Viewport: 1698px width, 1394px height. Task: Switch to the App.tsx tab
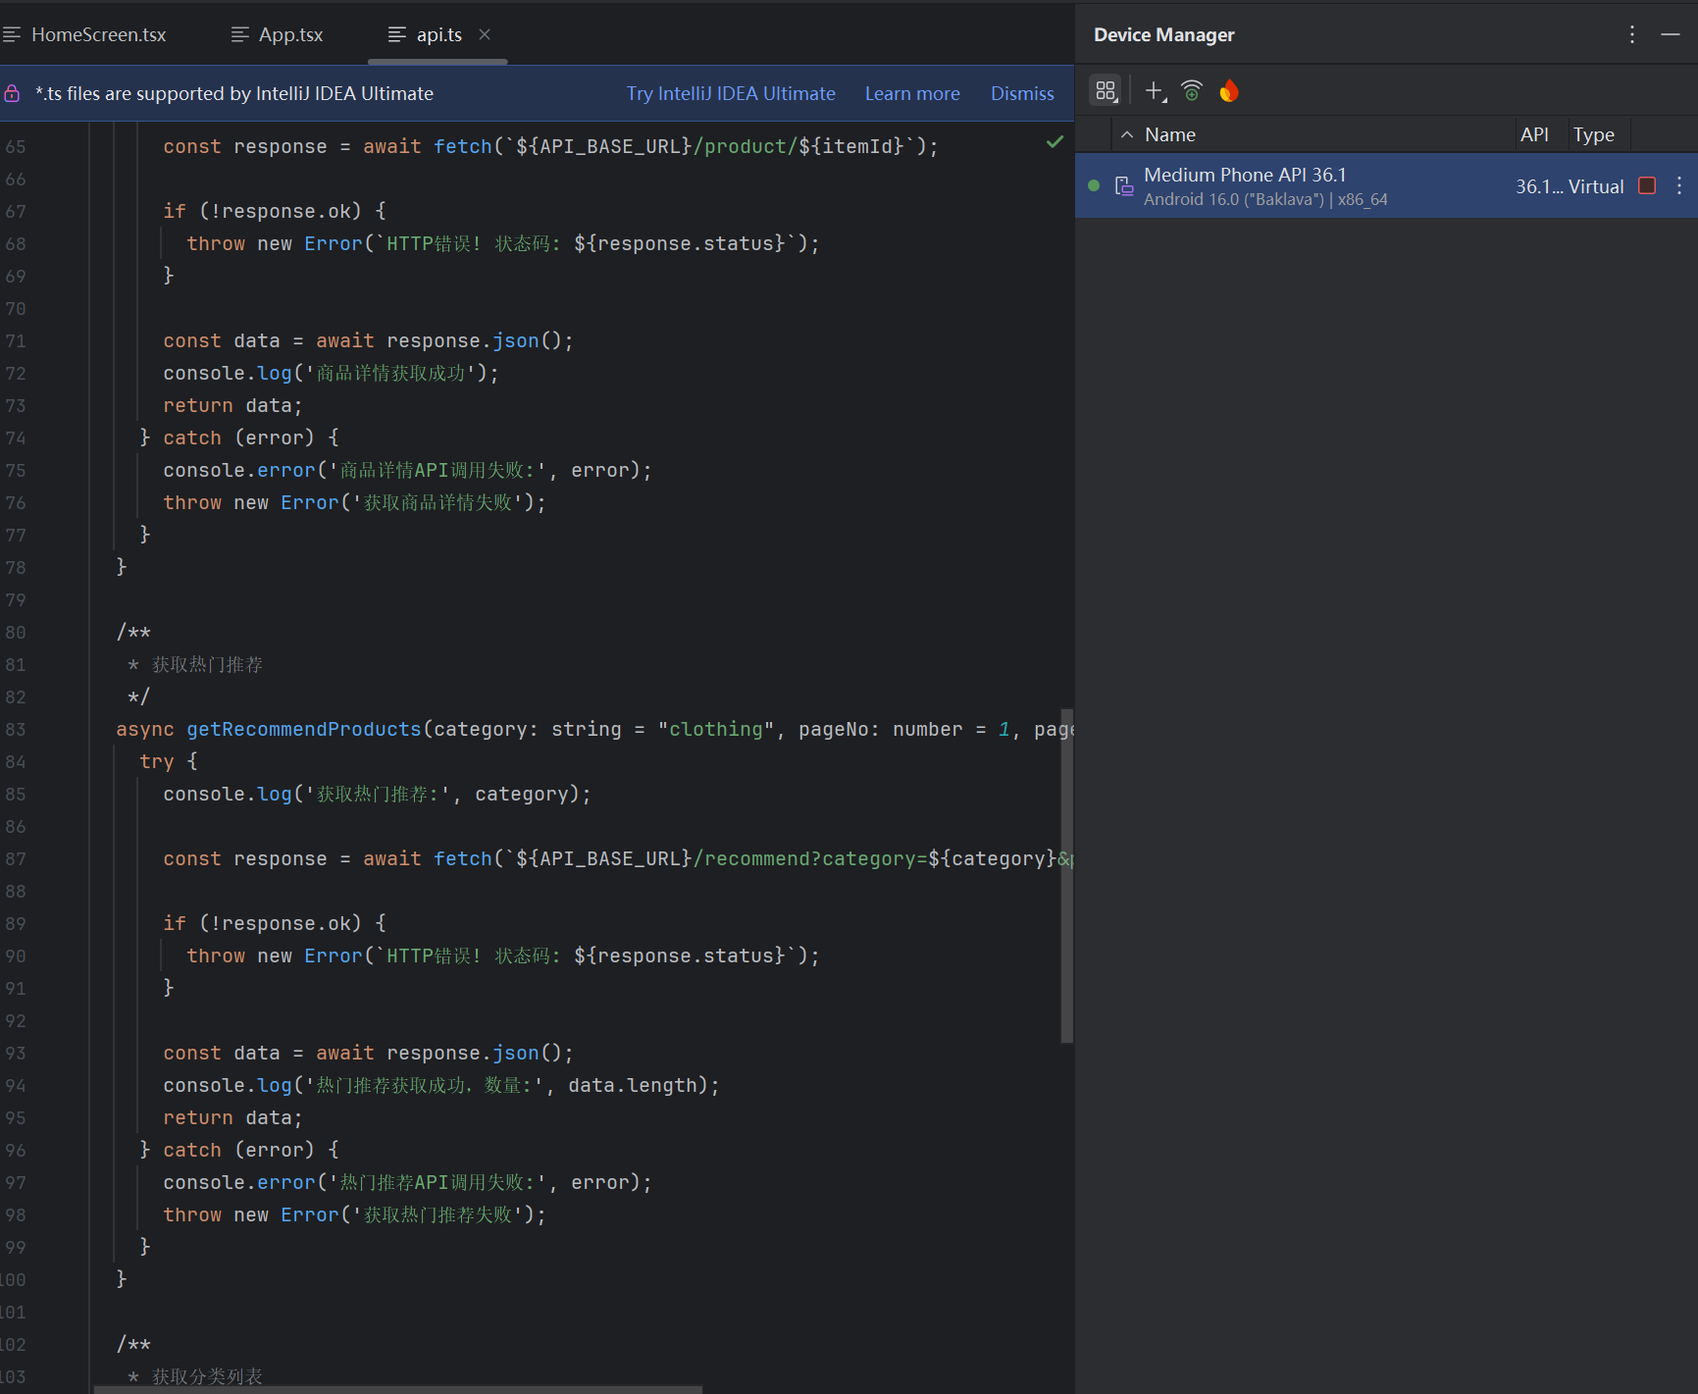pyautogui.click(x=278, y=34)
